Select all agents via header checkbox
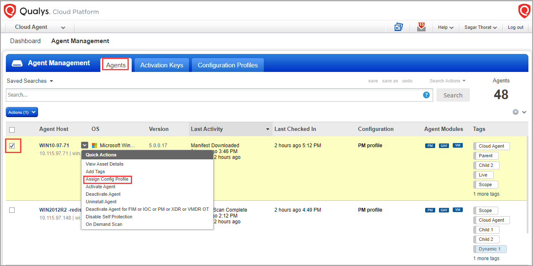 point(12,129)
